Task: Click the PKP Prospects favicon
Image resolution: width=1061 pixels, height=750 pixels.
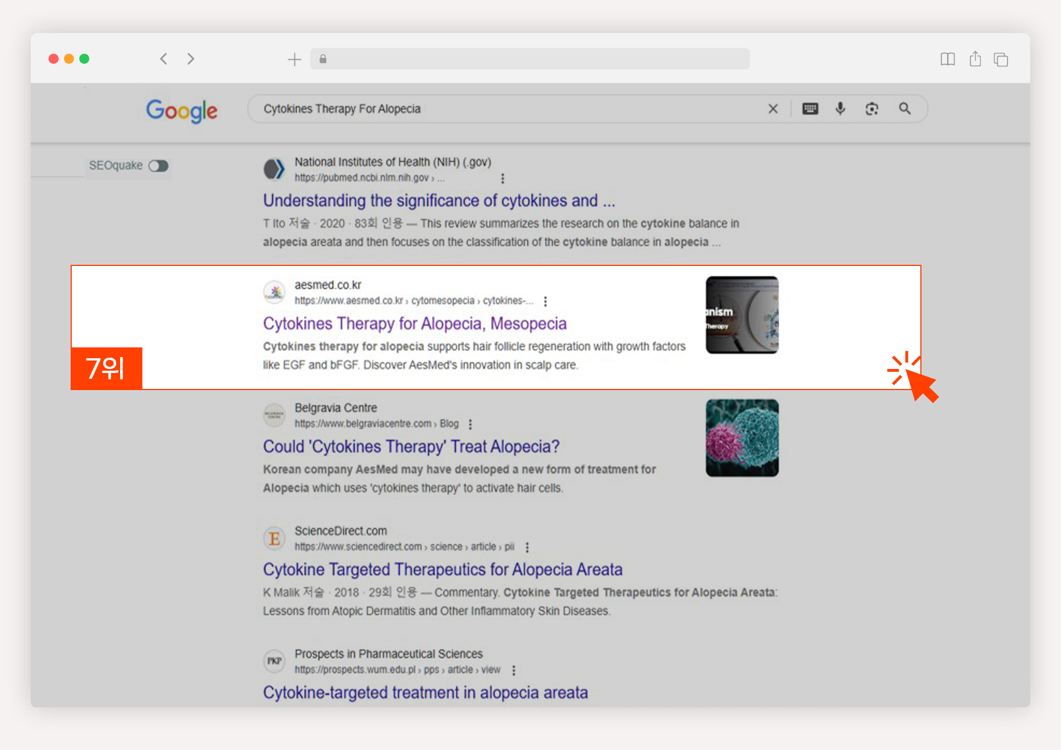Action: point(275,661)
